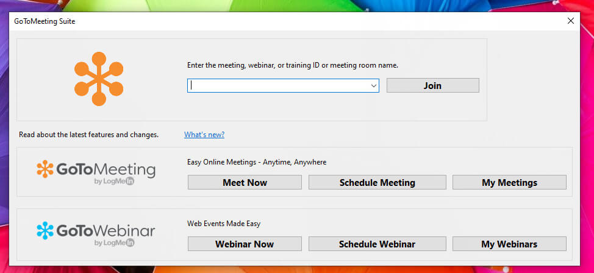Focus the meeting ID input field
This screenshot has width=594, height=273.
(277, 86)
